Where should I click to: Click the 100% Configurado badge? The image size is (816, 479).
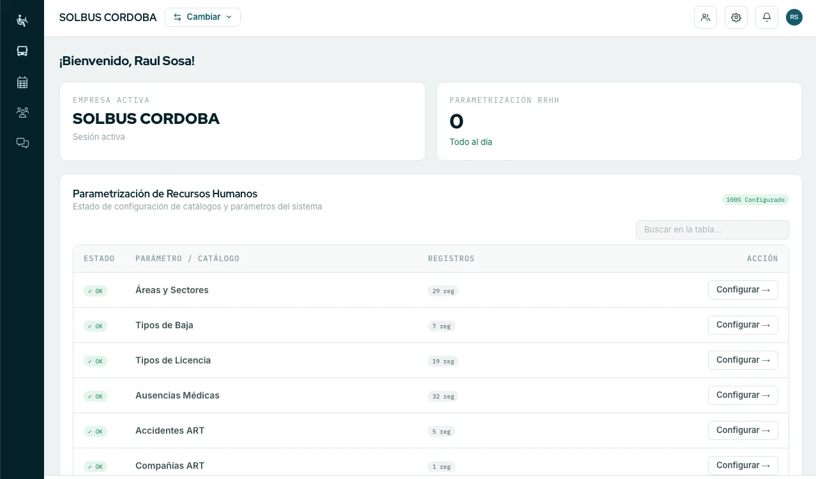(x=755, y=200)
